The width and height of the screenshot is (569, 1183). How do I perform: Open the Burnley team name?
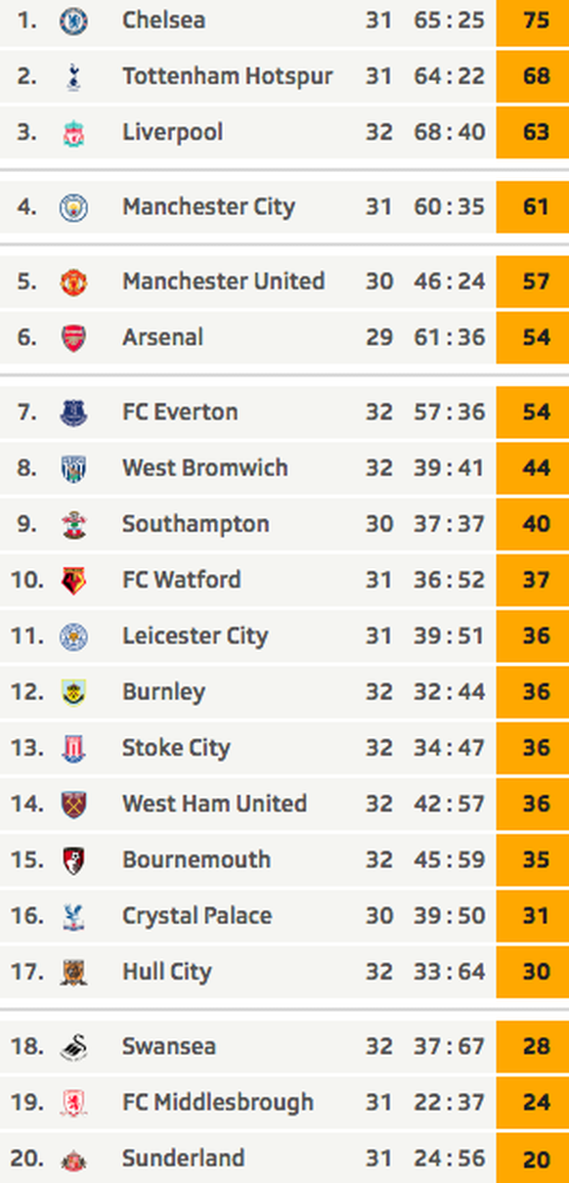tap(164, 692)
